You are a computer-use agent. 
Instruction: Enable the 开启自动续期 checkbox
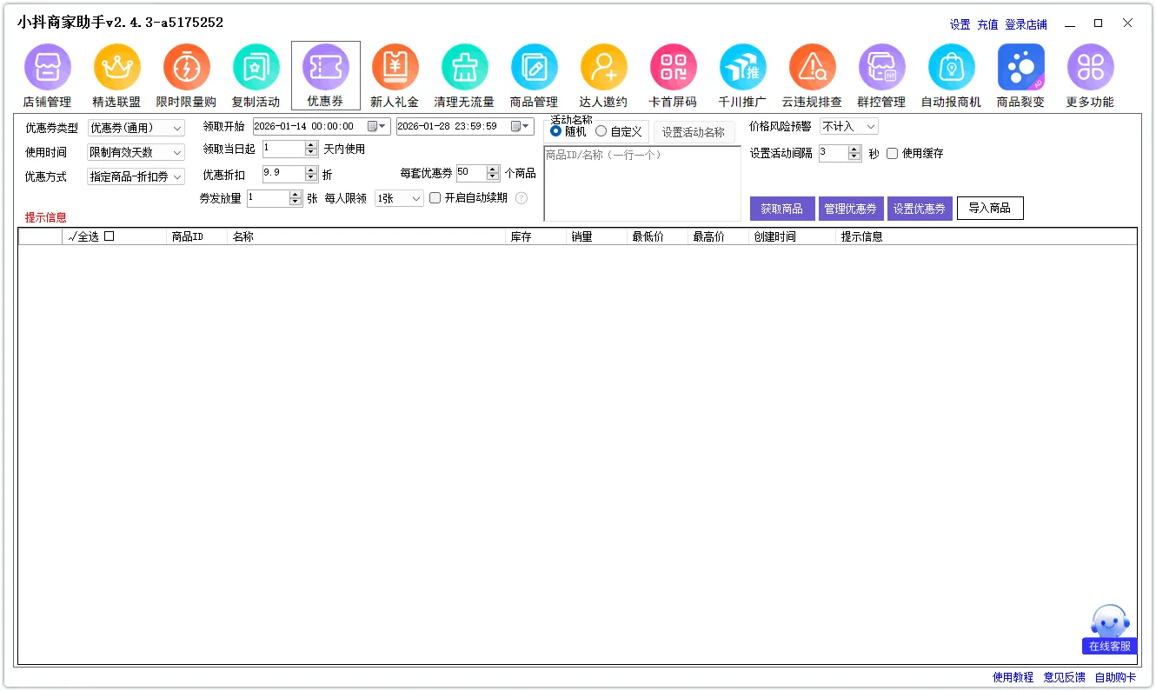point(435,198)
